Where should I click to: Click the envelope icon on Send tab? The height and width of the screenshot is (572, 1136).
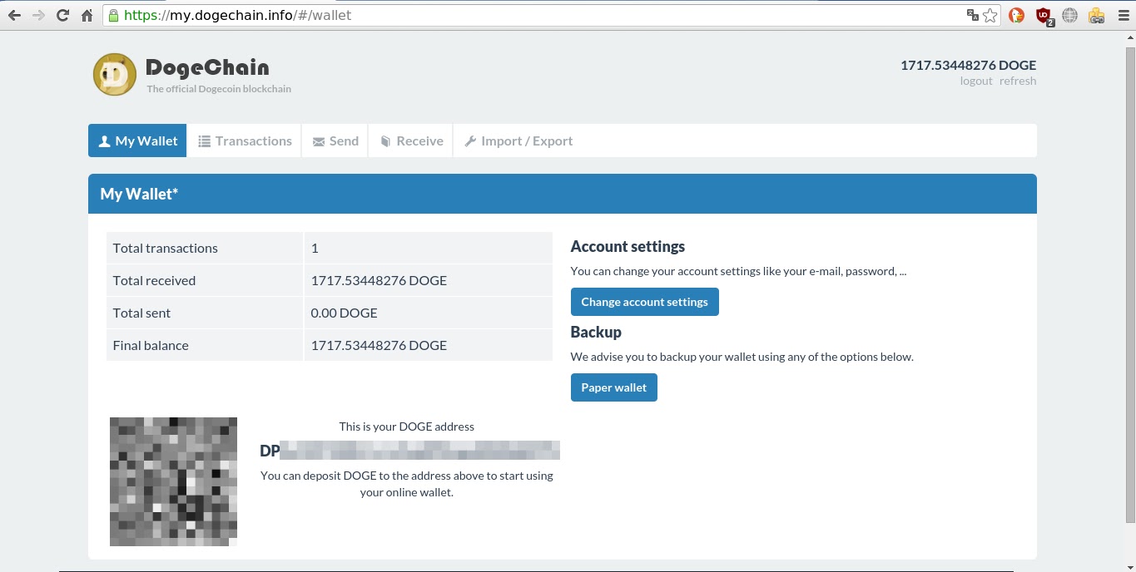tap(319, 141)
